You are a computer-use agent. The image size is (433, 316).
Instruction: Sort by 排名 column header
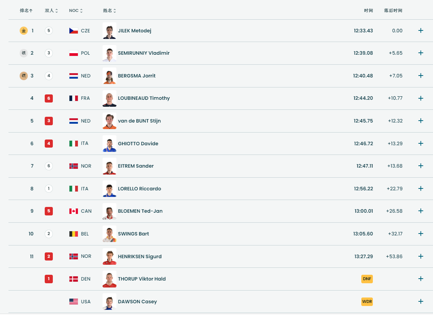(26, 11)
